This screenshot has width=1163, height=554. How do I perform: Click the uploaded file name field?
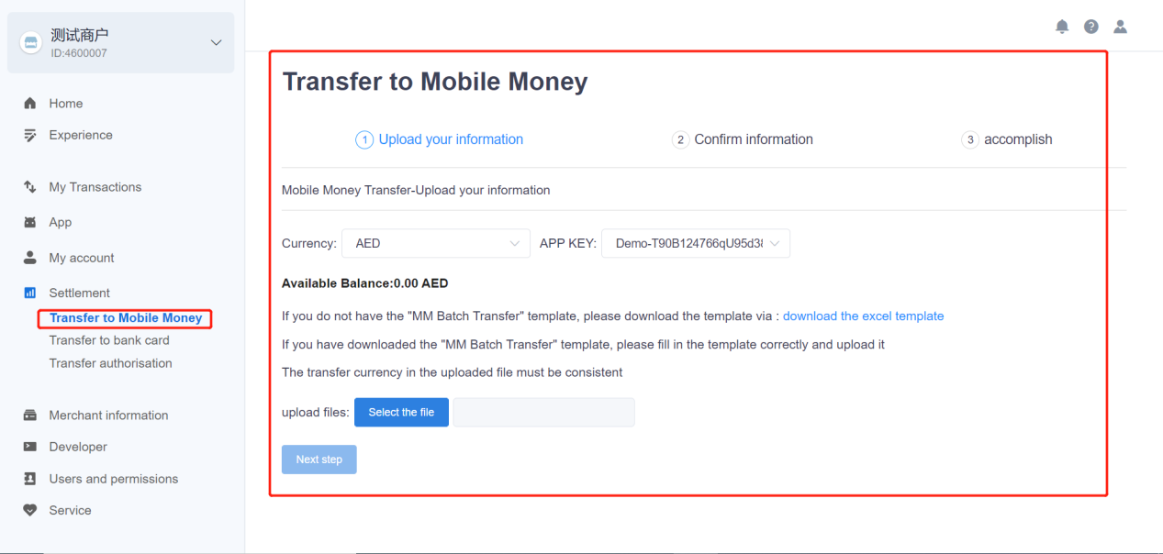[543, 413]
